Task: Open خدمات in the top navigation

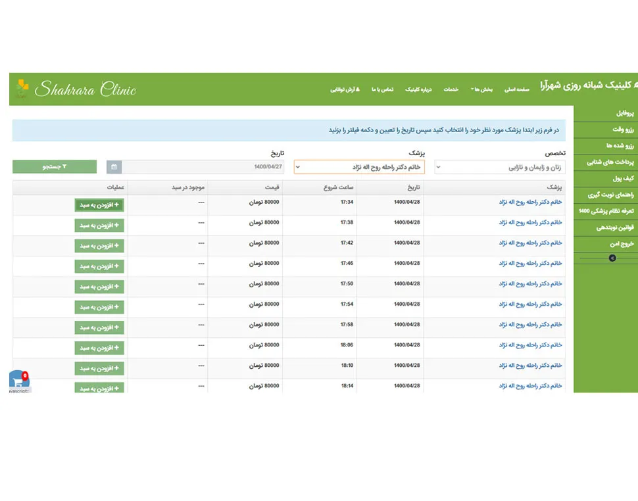Action: pyautogui.click(x=451, y=89)
